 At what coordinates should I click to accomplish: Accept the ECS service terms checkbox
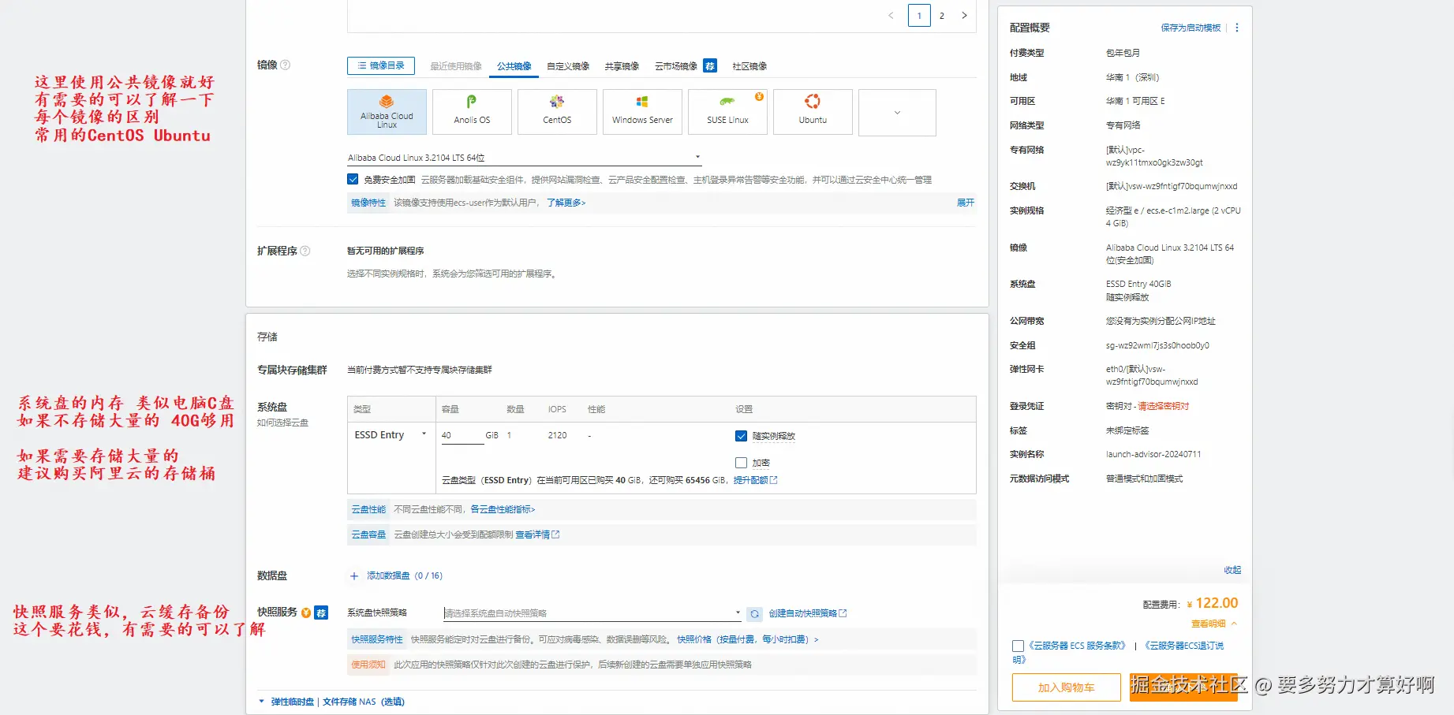tap(1018, 646)
